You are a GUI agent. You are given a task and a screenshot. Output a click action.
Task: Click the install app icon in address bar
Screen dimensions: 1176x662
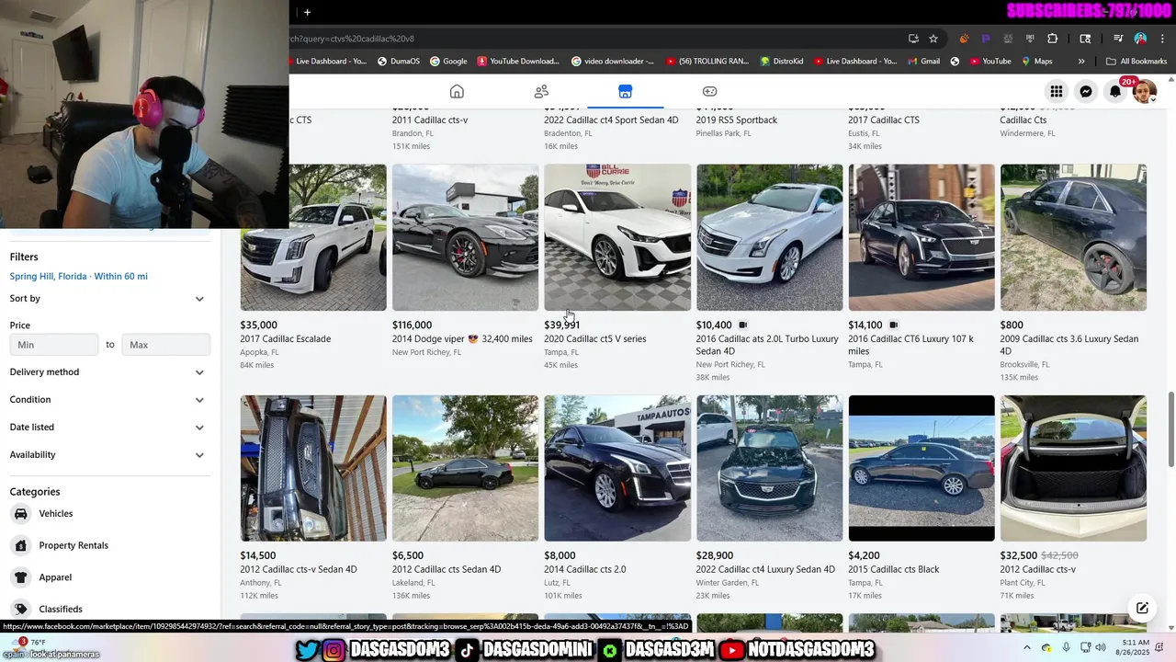click(x=913, y=39)
